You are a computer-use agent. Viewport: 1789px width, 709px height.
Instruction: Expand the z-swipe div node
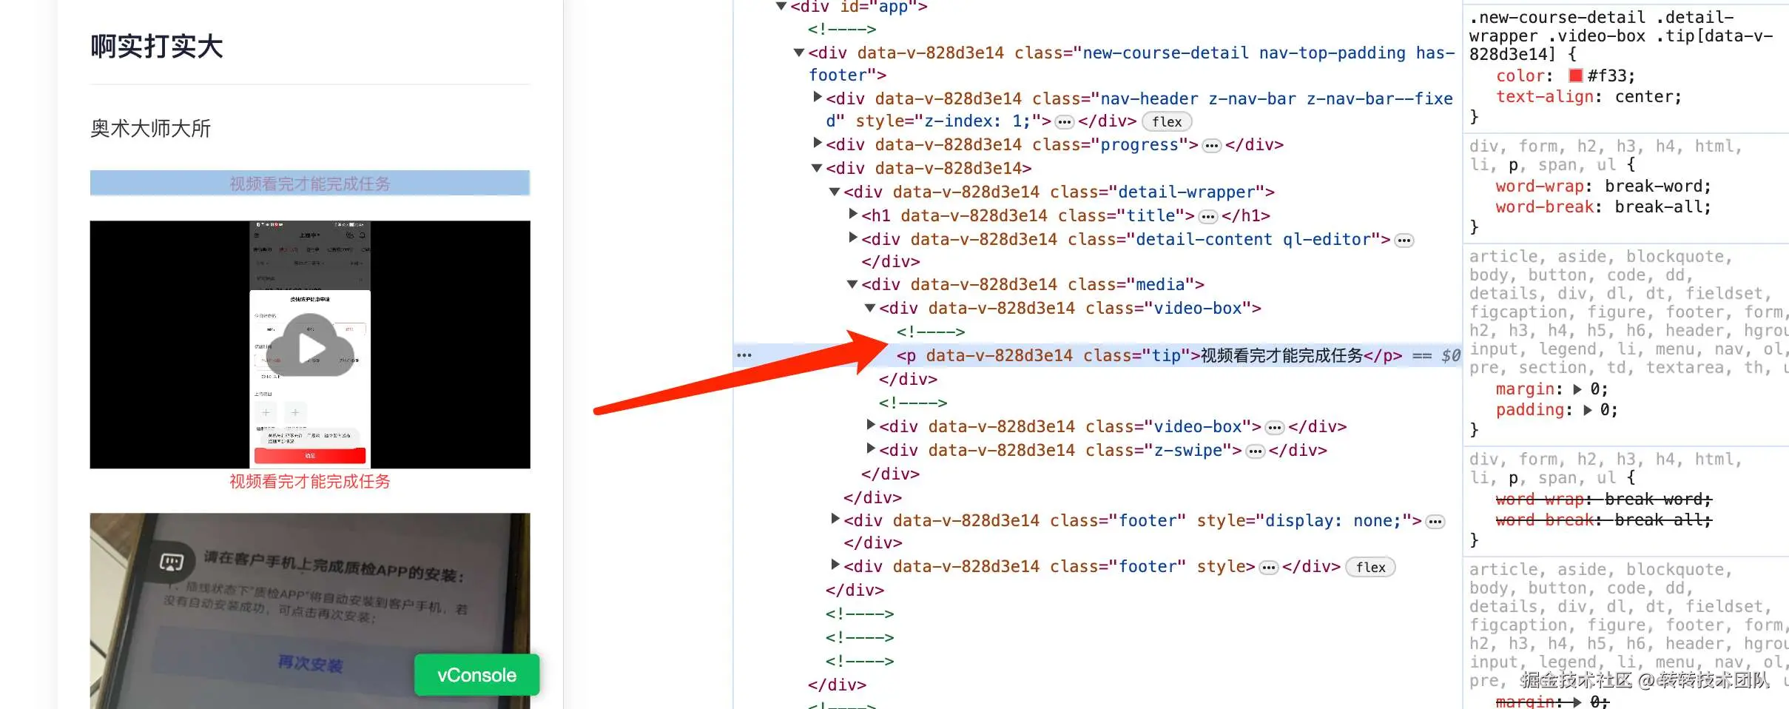click(870, 448)
